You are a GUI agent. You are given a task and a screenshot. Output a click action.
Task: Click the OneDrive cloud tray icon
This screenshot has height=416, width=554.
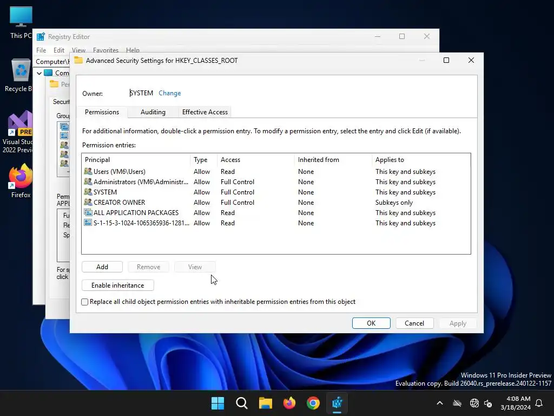tap(457, 403)
